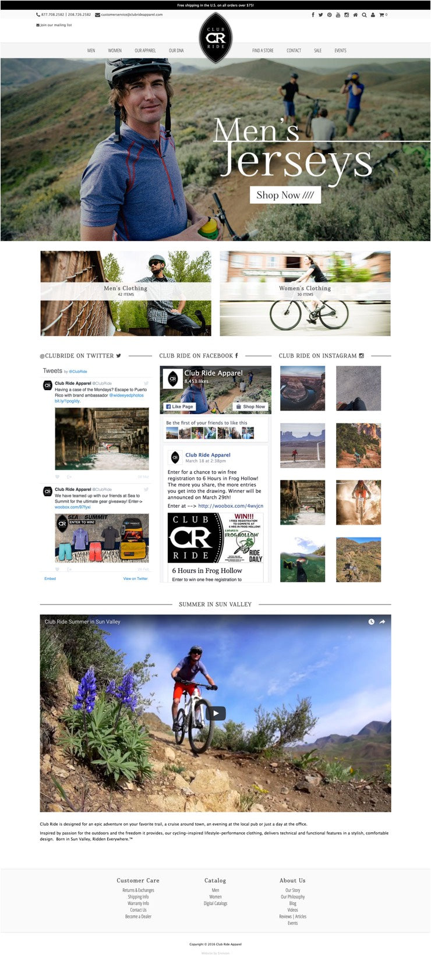Open the YouTube icon in the header
431x969 pixels.
point(338,15)
